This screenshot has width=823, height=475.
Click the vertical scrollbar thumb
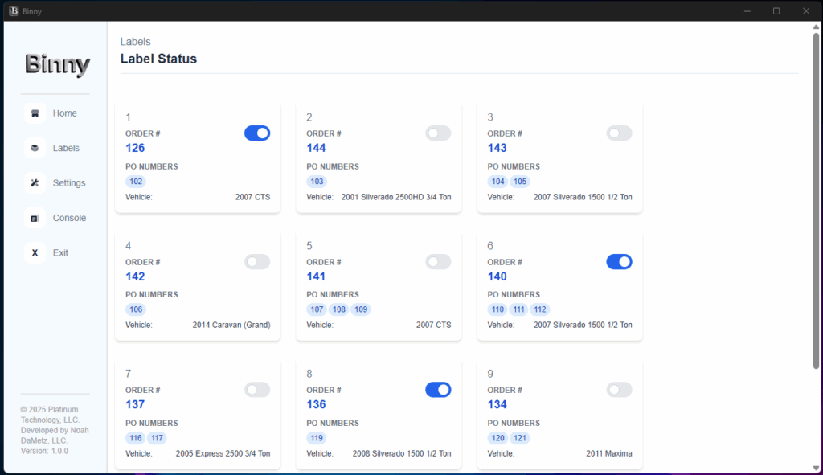(x=817, y=201)
